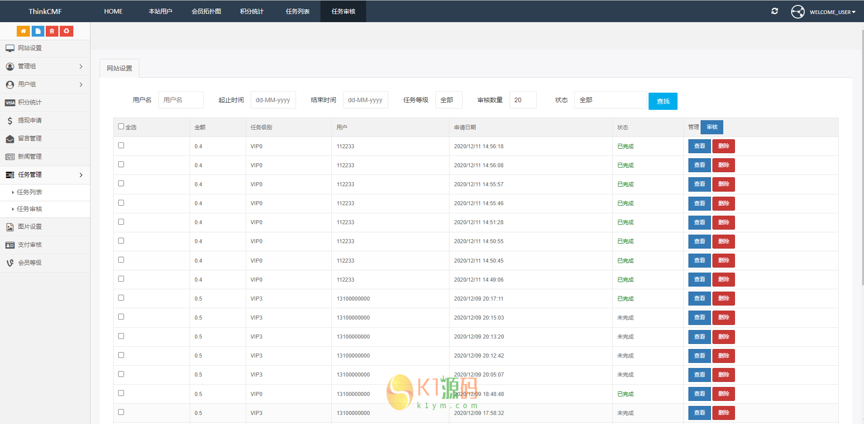Click the red trash icon button

click(52, 31)
